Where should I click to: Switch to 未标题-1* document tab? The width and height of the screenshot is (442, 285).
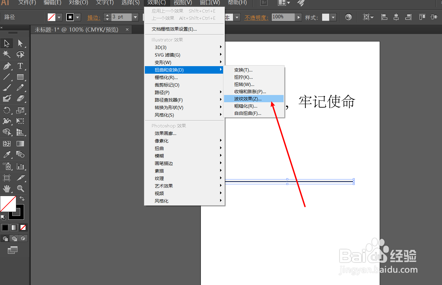point(76,29)
